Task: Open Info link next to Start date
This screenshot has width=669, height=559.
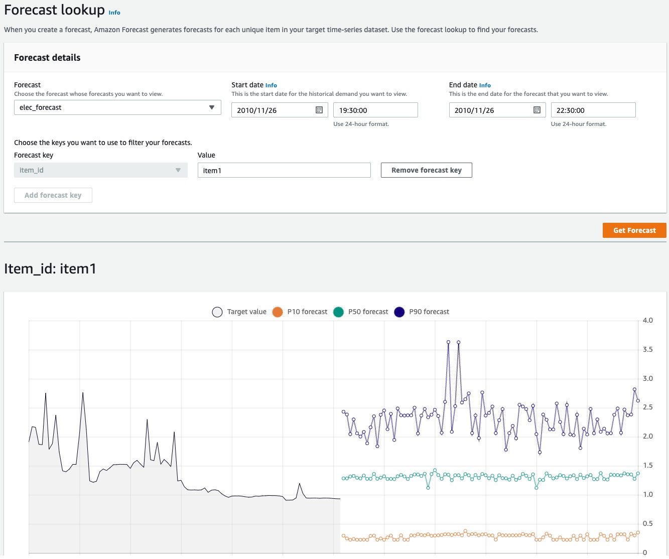Action: pyautogui.click(x=271, y=85)
